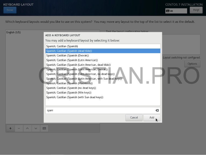
Task: Select Spanish (dead tilde) layout
Action: 103,51
